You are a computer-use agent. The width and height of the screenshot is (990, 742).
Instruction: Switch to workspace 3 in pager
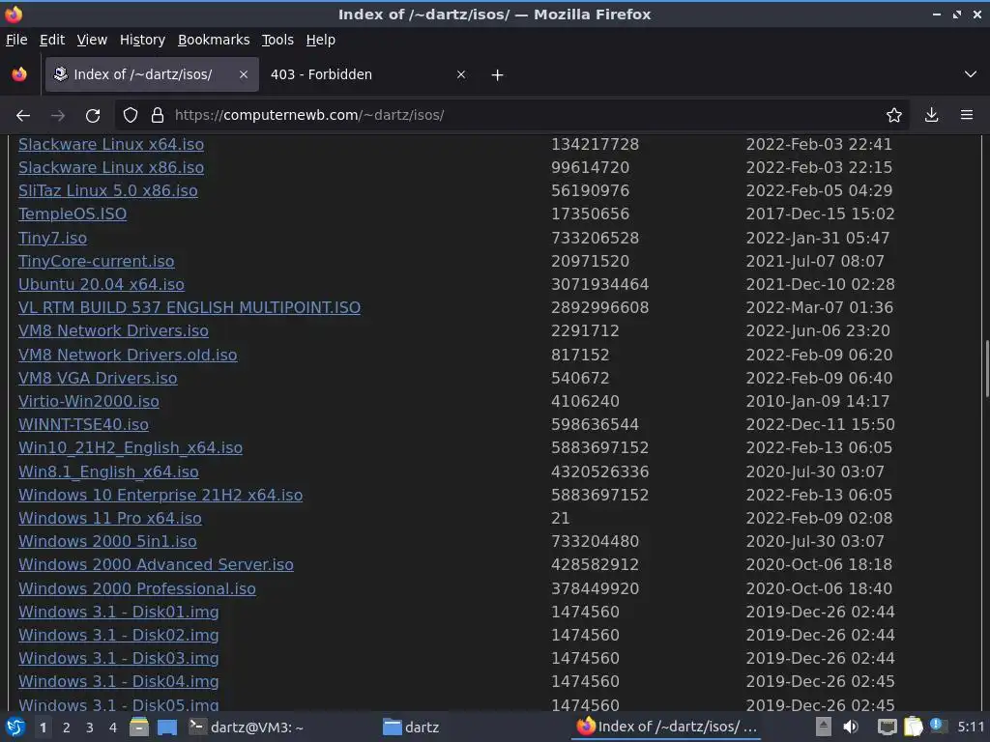pyautogui.click(x=90, y=728)
